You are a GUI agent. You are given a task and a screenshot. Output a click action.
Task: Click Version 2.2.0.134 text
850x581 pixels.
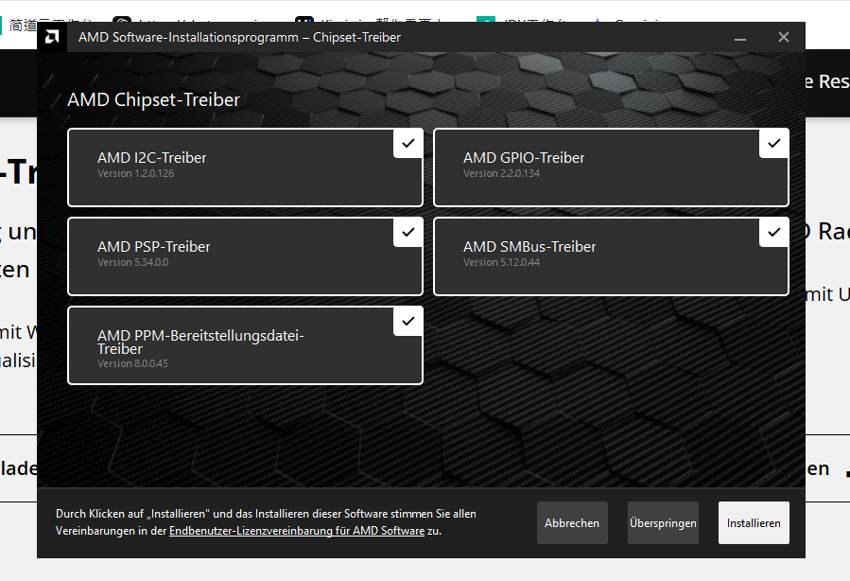501,173
